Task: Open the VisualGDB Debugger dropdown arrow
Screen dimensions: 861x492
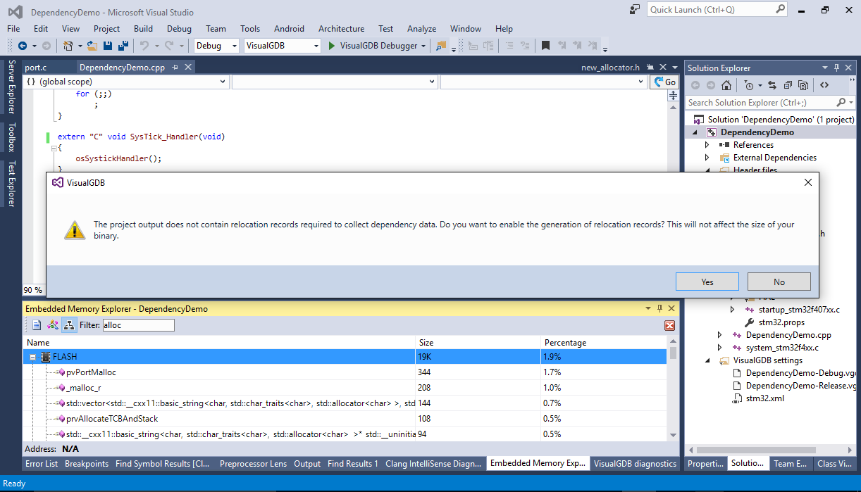Action: tap(423, 46)
